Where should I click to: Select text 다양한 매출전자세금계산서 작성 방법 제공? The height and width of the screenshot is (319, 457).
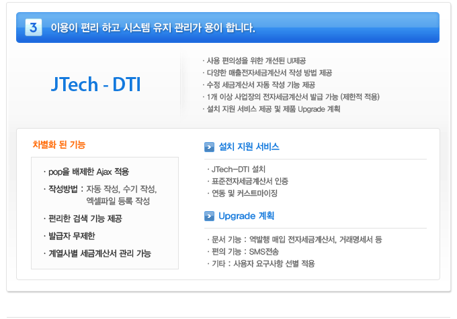pyautogui.click(x=269, y=72)
